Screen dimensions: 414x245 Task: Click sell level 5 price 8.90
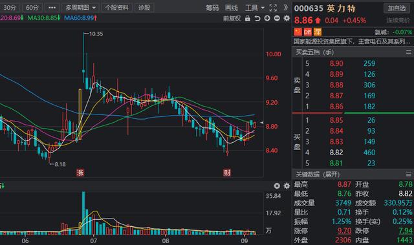coord(336,63)
